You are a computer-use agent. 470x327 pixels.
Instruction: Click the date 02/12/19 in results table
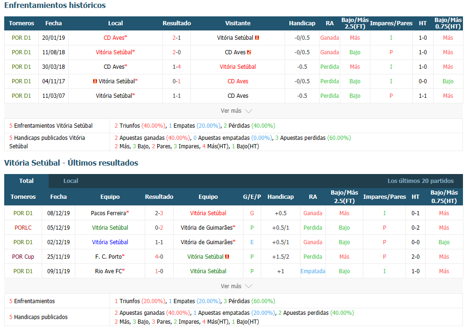(59, 242)
